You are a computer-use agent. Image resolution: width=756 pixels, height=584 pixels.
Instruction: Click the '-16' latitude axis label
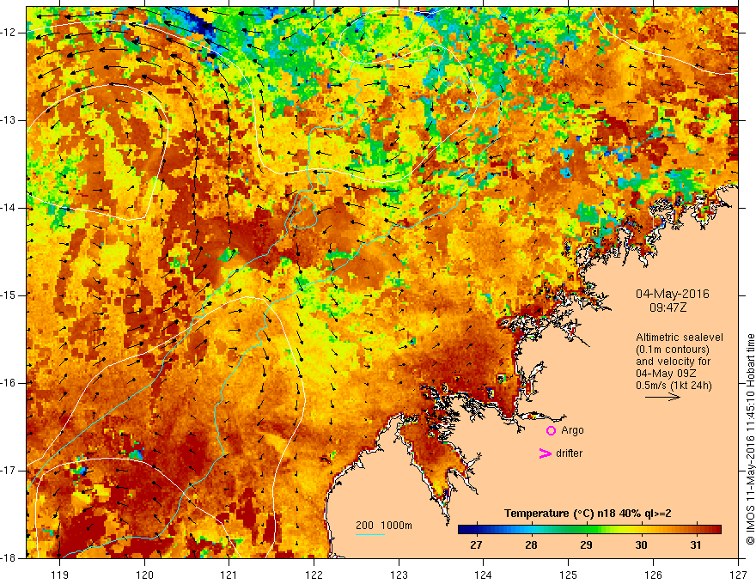pos(9,383)
